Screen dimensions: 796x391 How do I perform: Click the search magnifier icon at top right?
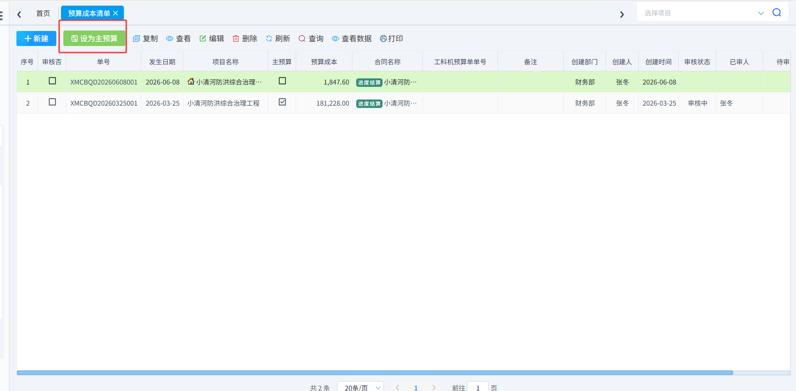click(x=777, y=13)
